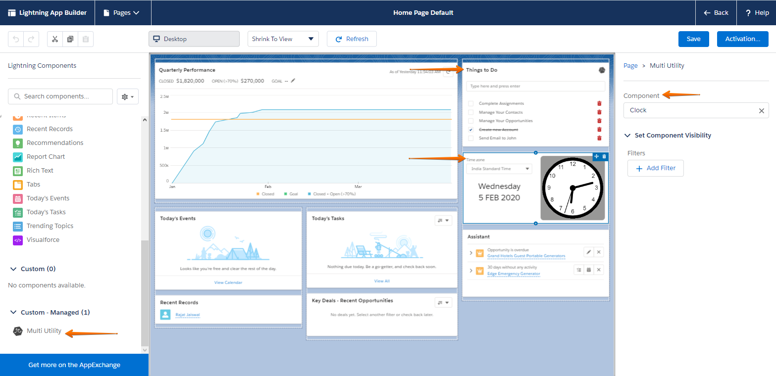Open the Pages menu
This screenshot has width=776, height=376.
pyautogui.click(x=123, y=12)
